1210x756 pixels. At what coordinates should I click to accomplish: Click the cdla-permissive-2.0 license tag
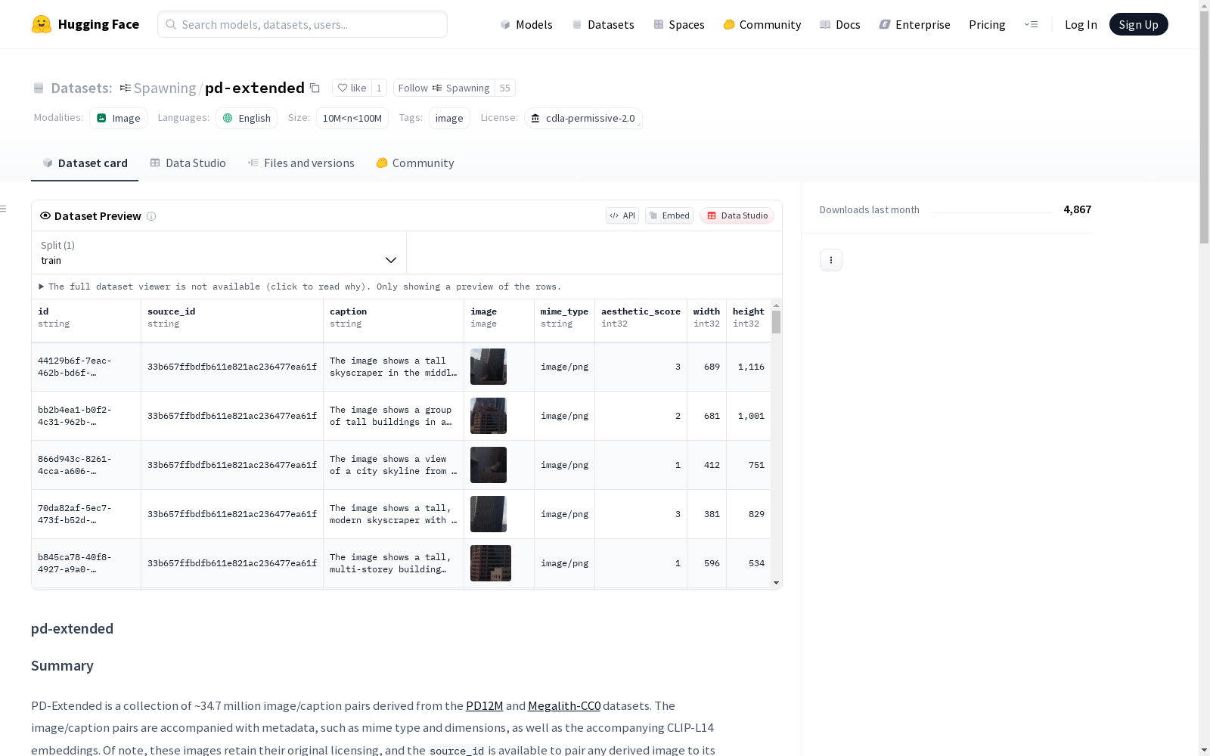pyautogui.click(x=583, y=118)
